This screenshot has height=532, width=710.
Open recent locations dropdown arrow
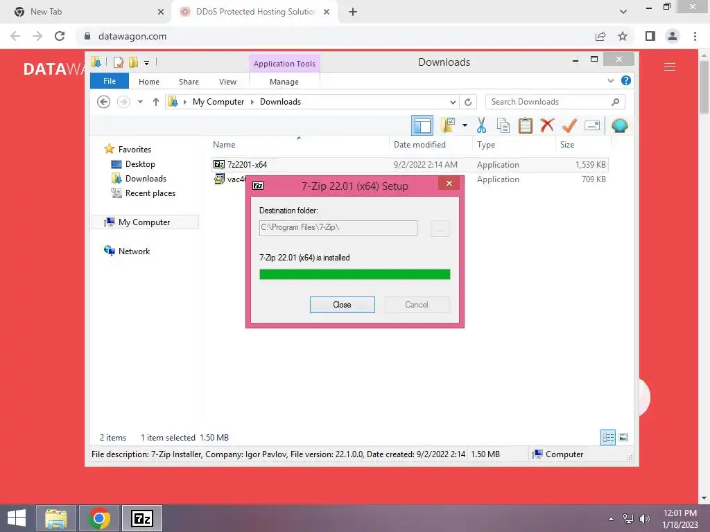140,102
